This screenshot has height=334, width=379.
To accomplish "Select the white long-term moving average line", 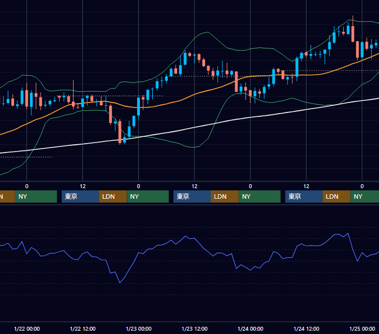I will click(x=193, y=128).
